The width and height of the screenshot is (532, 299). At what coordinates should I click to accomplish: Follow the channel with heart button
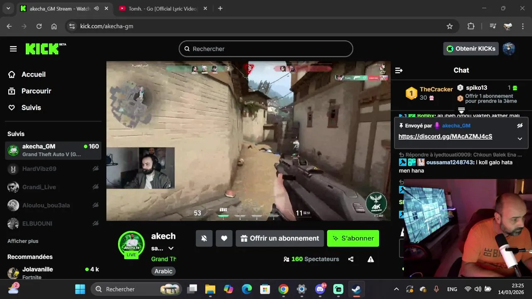coord(224,238)
